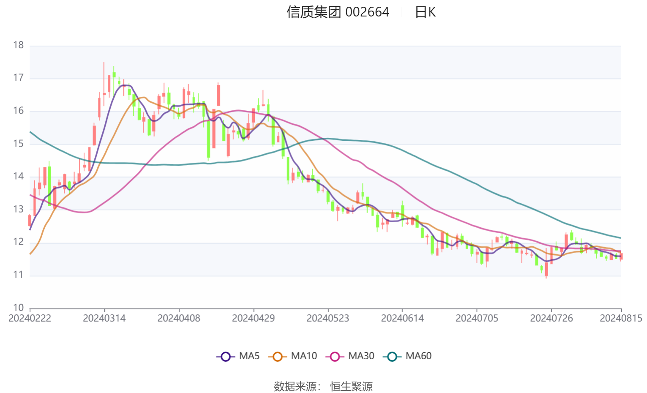647x393 pixels.
Task: Click x-axis date label 20240429
Action: 253,318
